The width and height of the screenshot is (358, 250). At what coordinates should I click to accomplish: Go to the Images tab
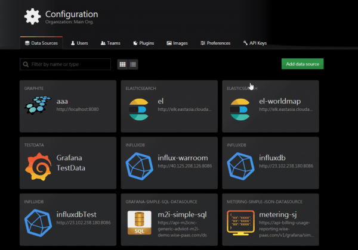click(177, 43)
